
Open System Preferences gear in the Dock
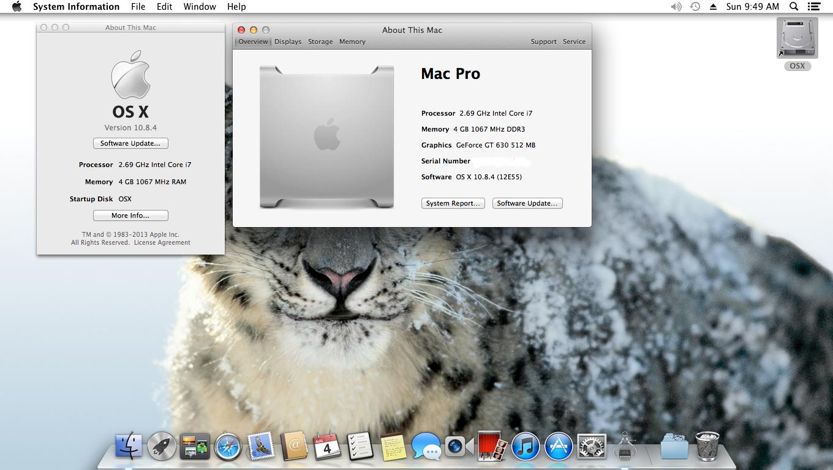[592, 446]
